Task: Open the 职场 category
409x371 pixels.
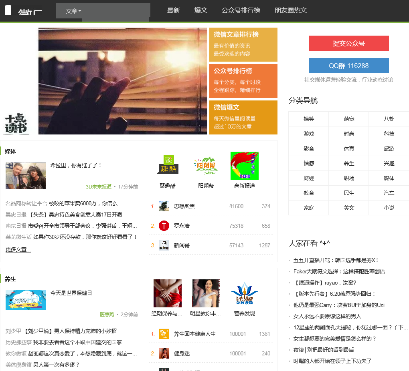Action: pos(349,178)
